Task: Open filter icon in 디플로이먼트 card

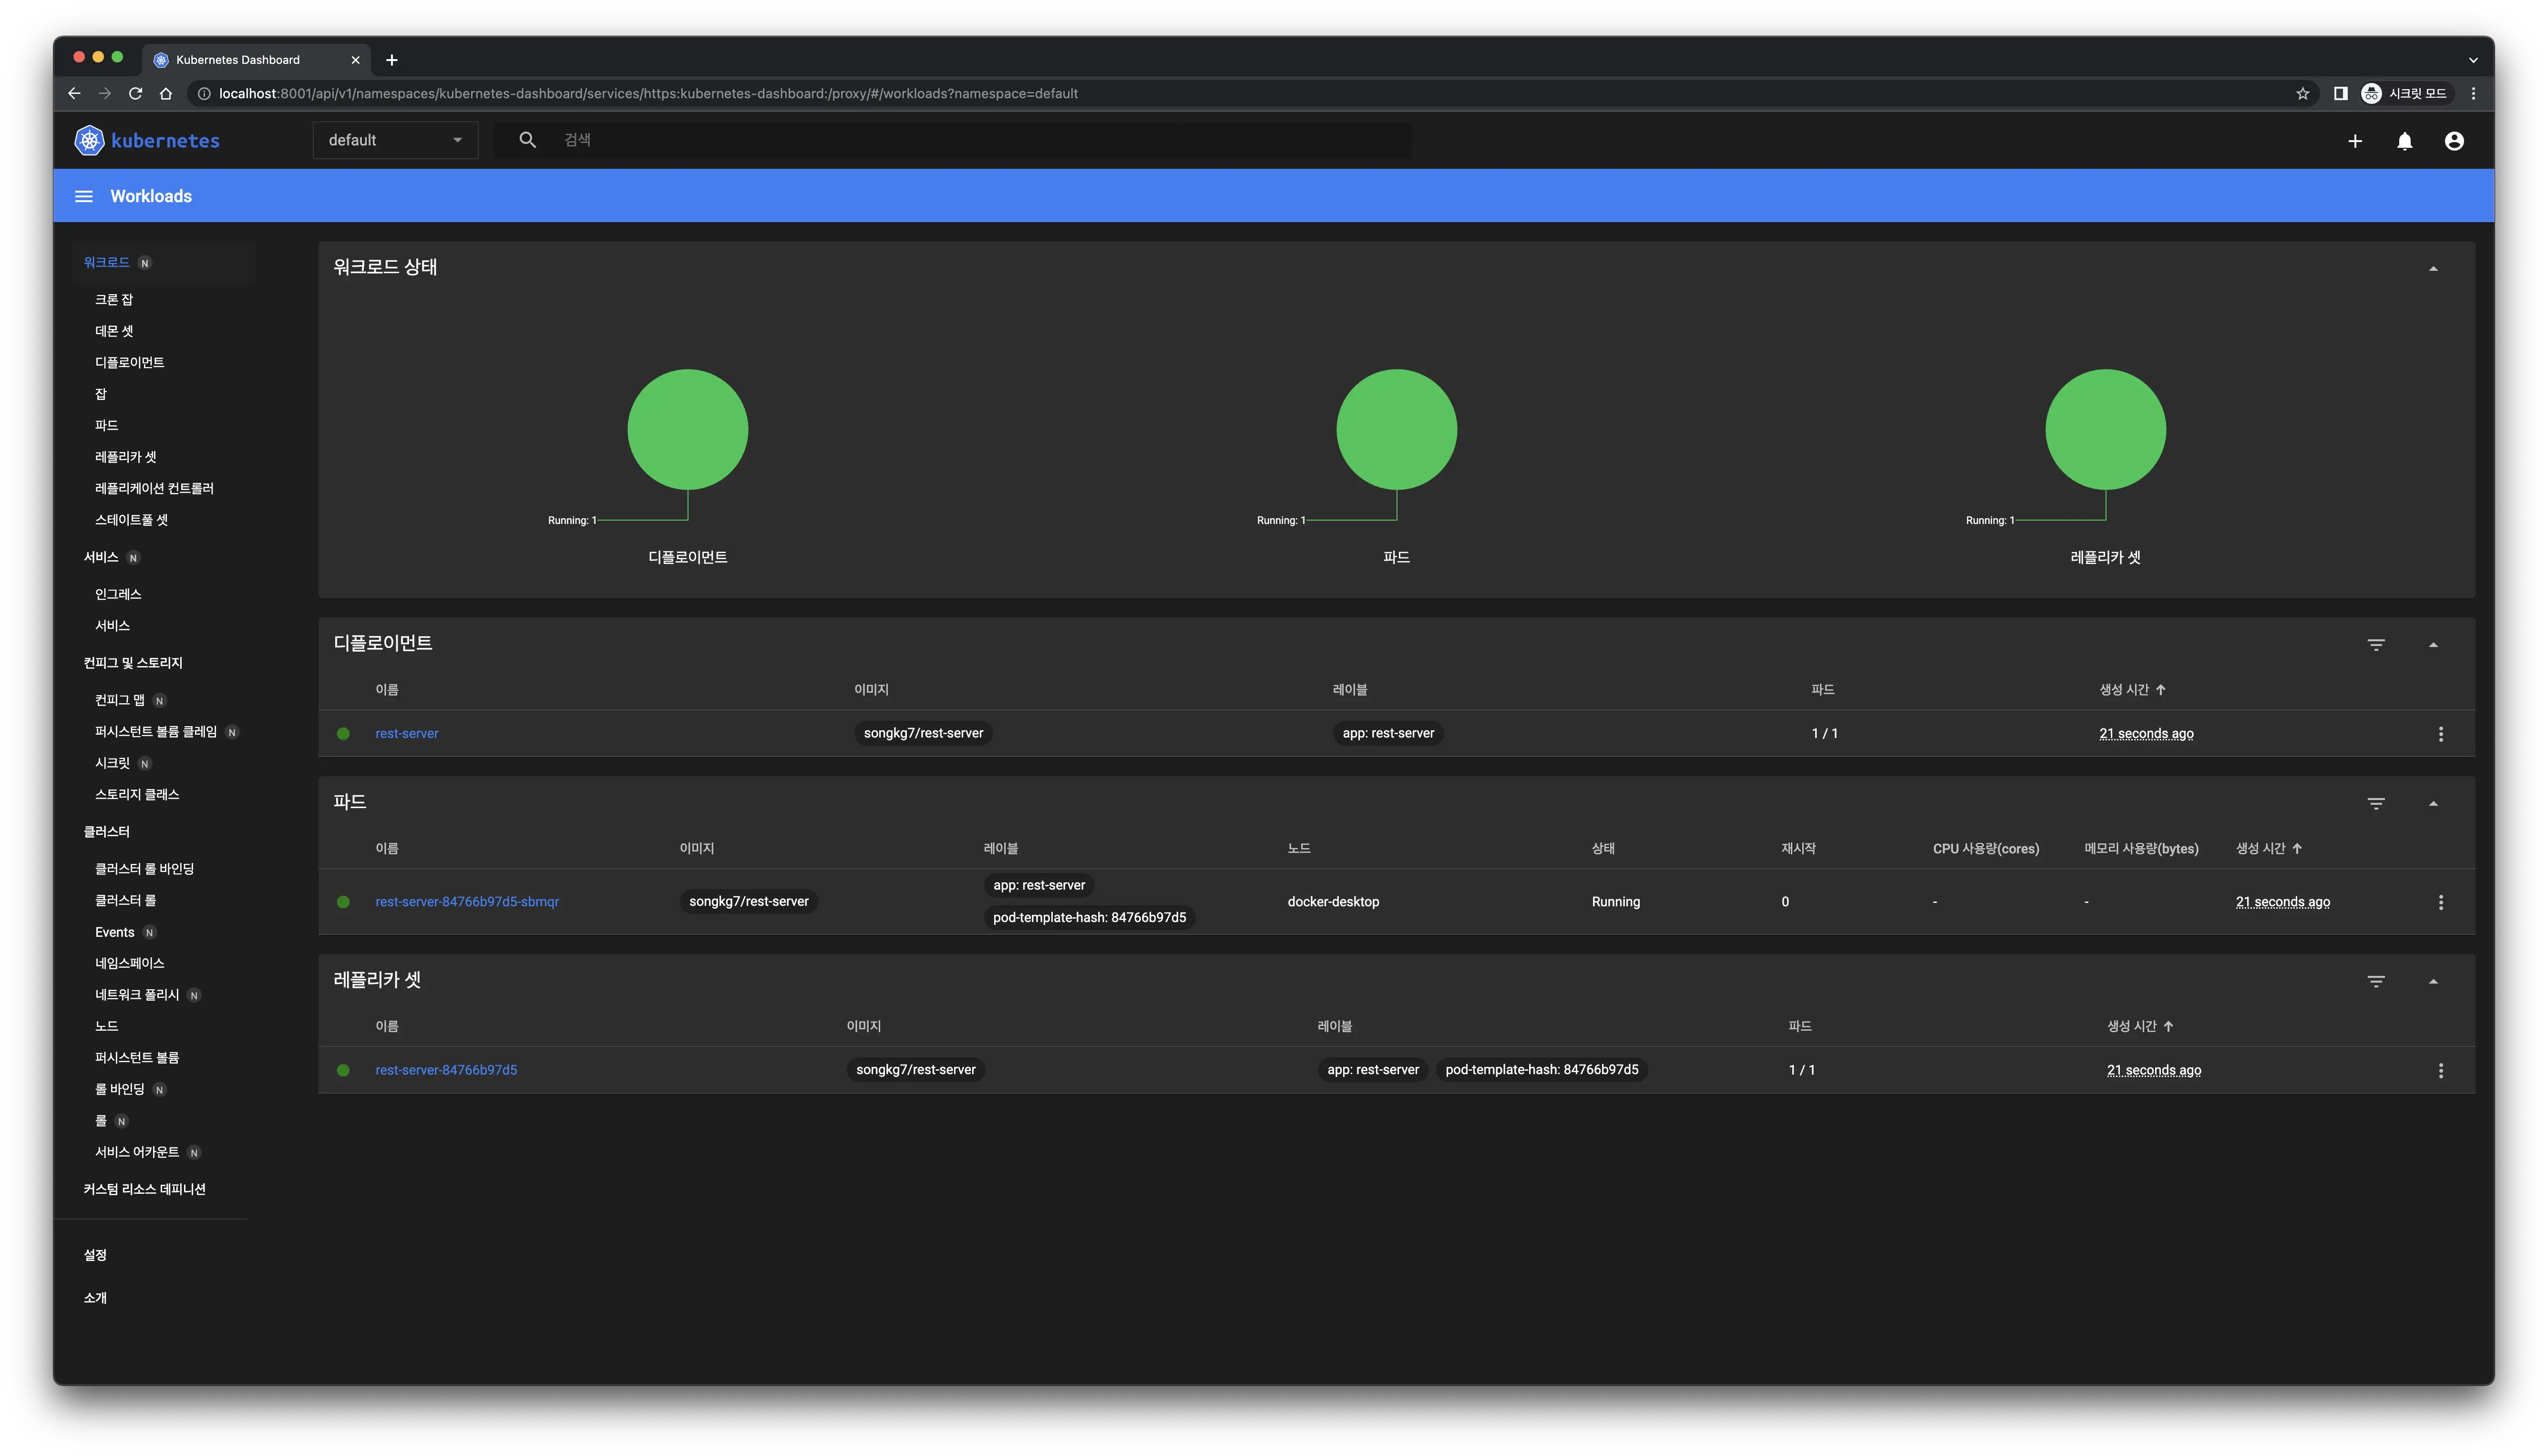Action: (x=2375, y=644)
